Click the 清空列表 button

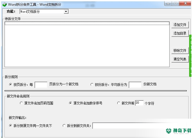[180, 59]
